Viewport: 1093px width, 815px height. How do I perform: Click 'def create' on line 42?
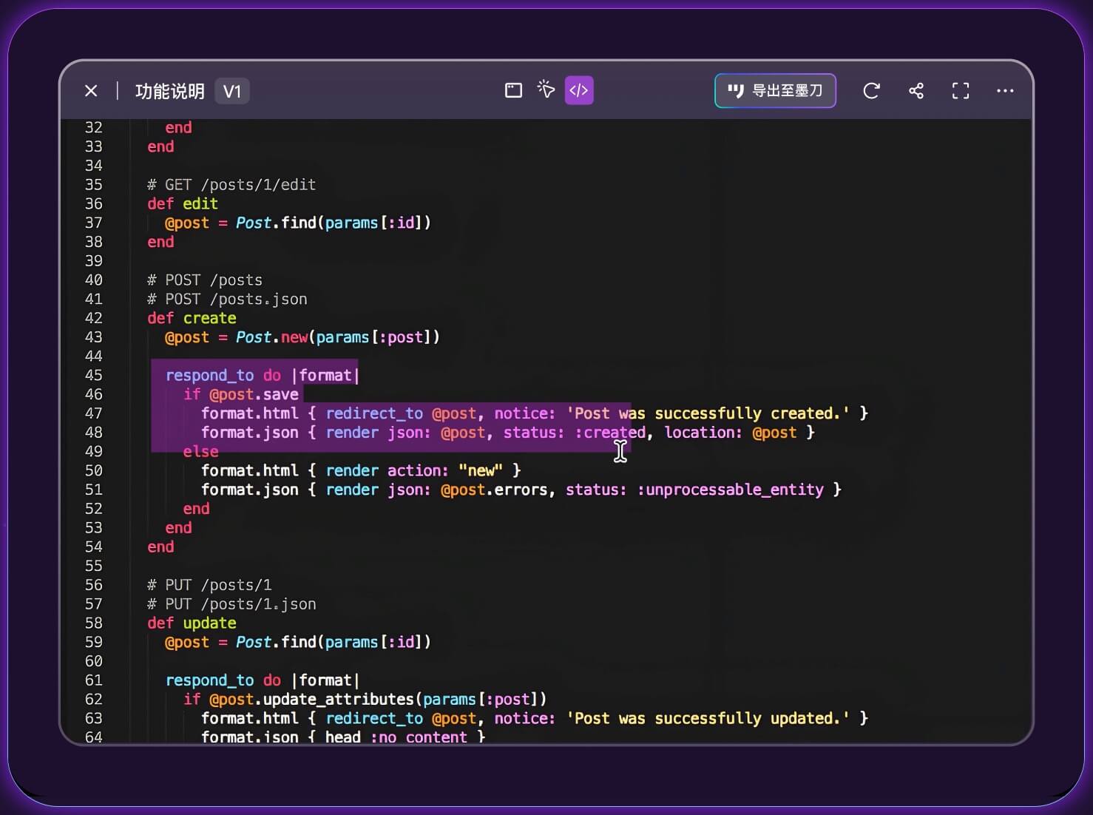pyautogui.click(x=192, y=318)
